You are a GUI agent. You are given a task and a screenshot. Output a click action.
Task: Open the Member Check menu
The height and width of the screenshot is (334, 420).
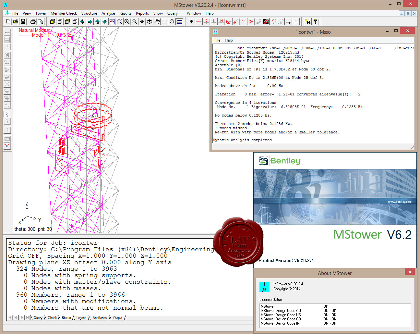pos(64,13)
